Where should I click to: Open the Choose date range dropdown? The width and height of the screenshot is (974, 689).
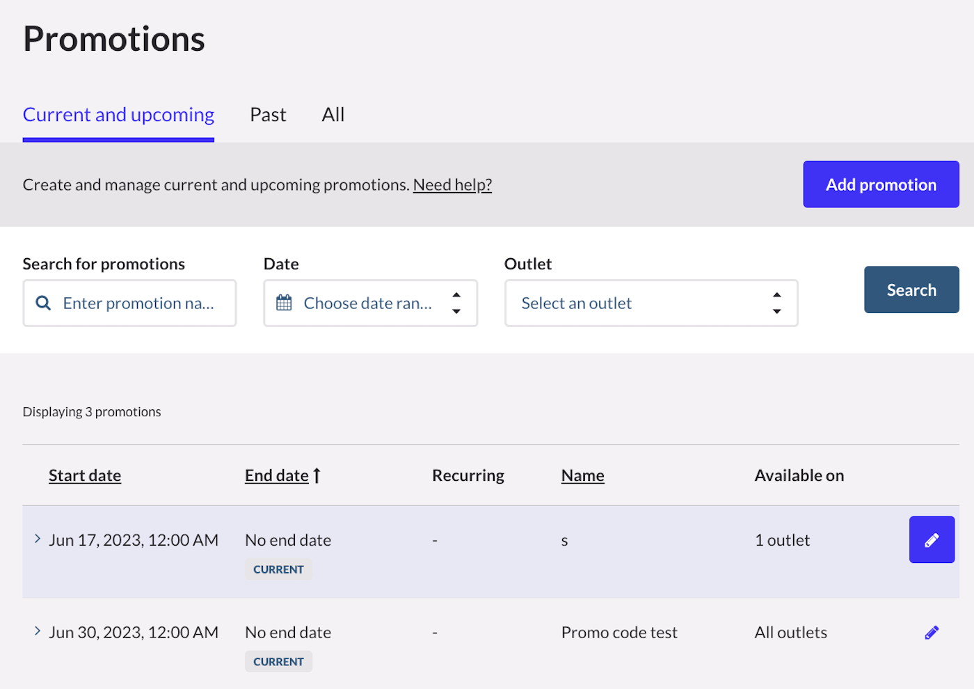tap(370, 303)
